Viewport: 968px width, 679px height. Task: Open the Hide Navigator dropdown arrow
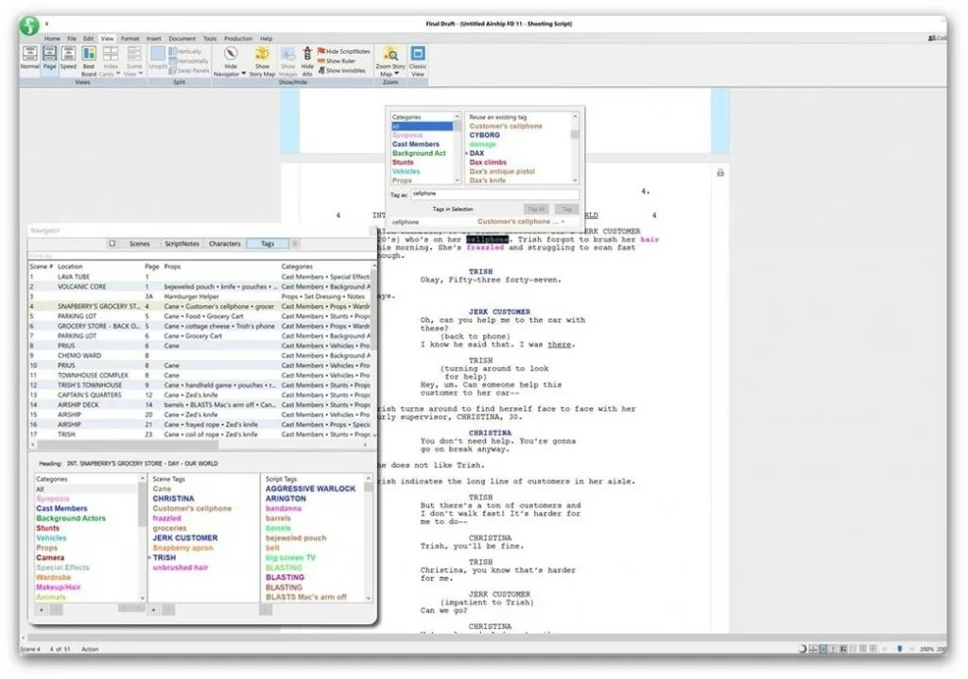[x=243, y=74]
